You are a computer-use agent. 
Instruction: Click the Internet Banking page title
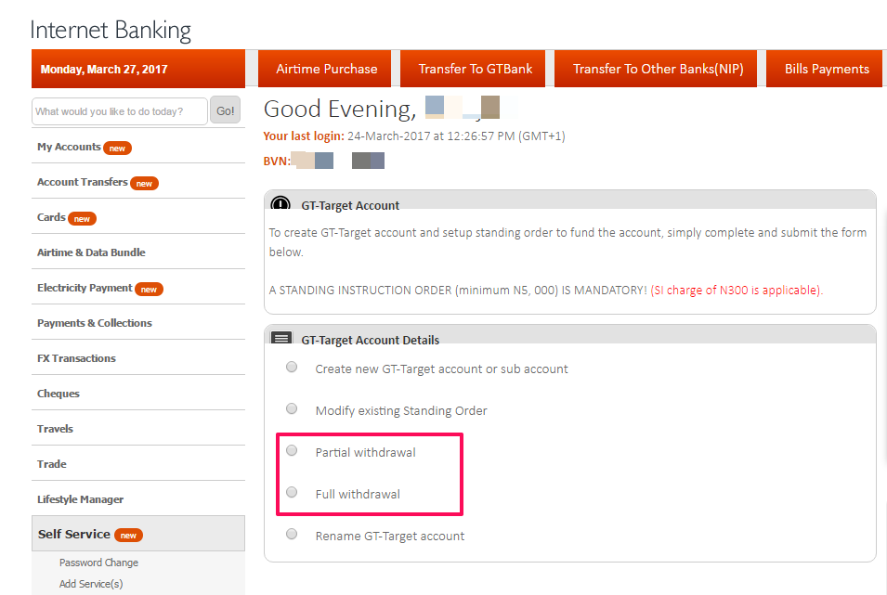tap(111, 30)
